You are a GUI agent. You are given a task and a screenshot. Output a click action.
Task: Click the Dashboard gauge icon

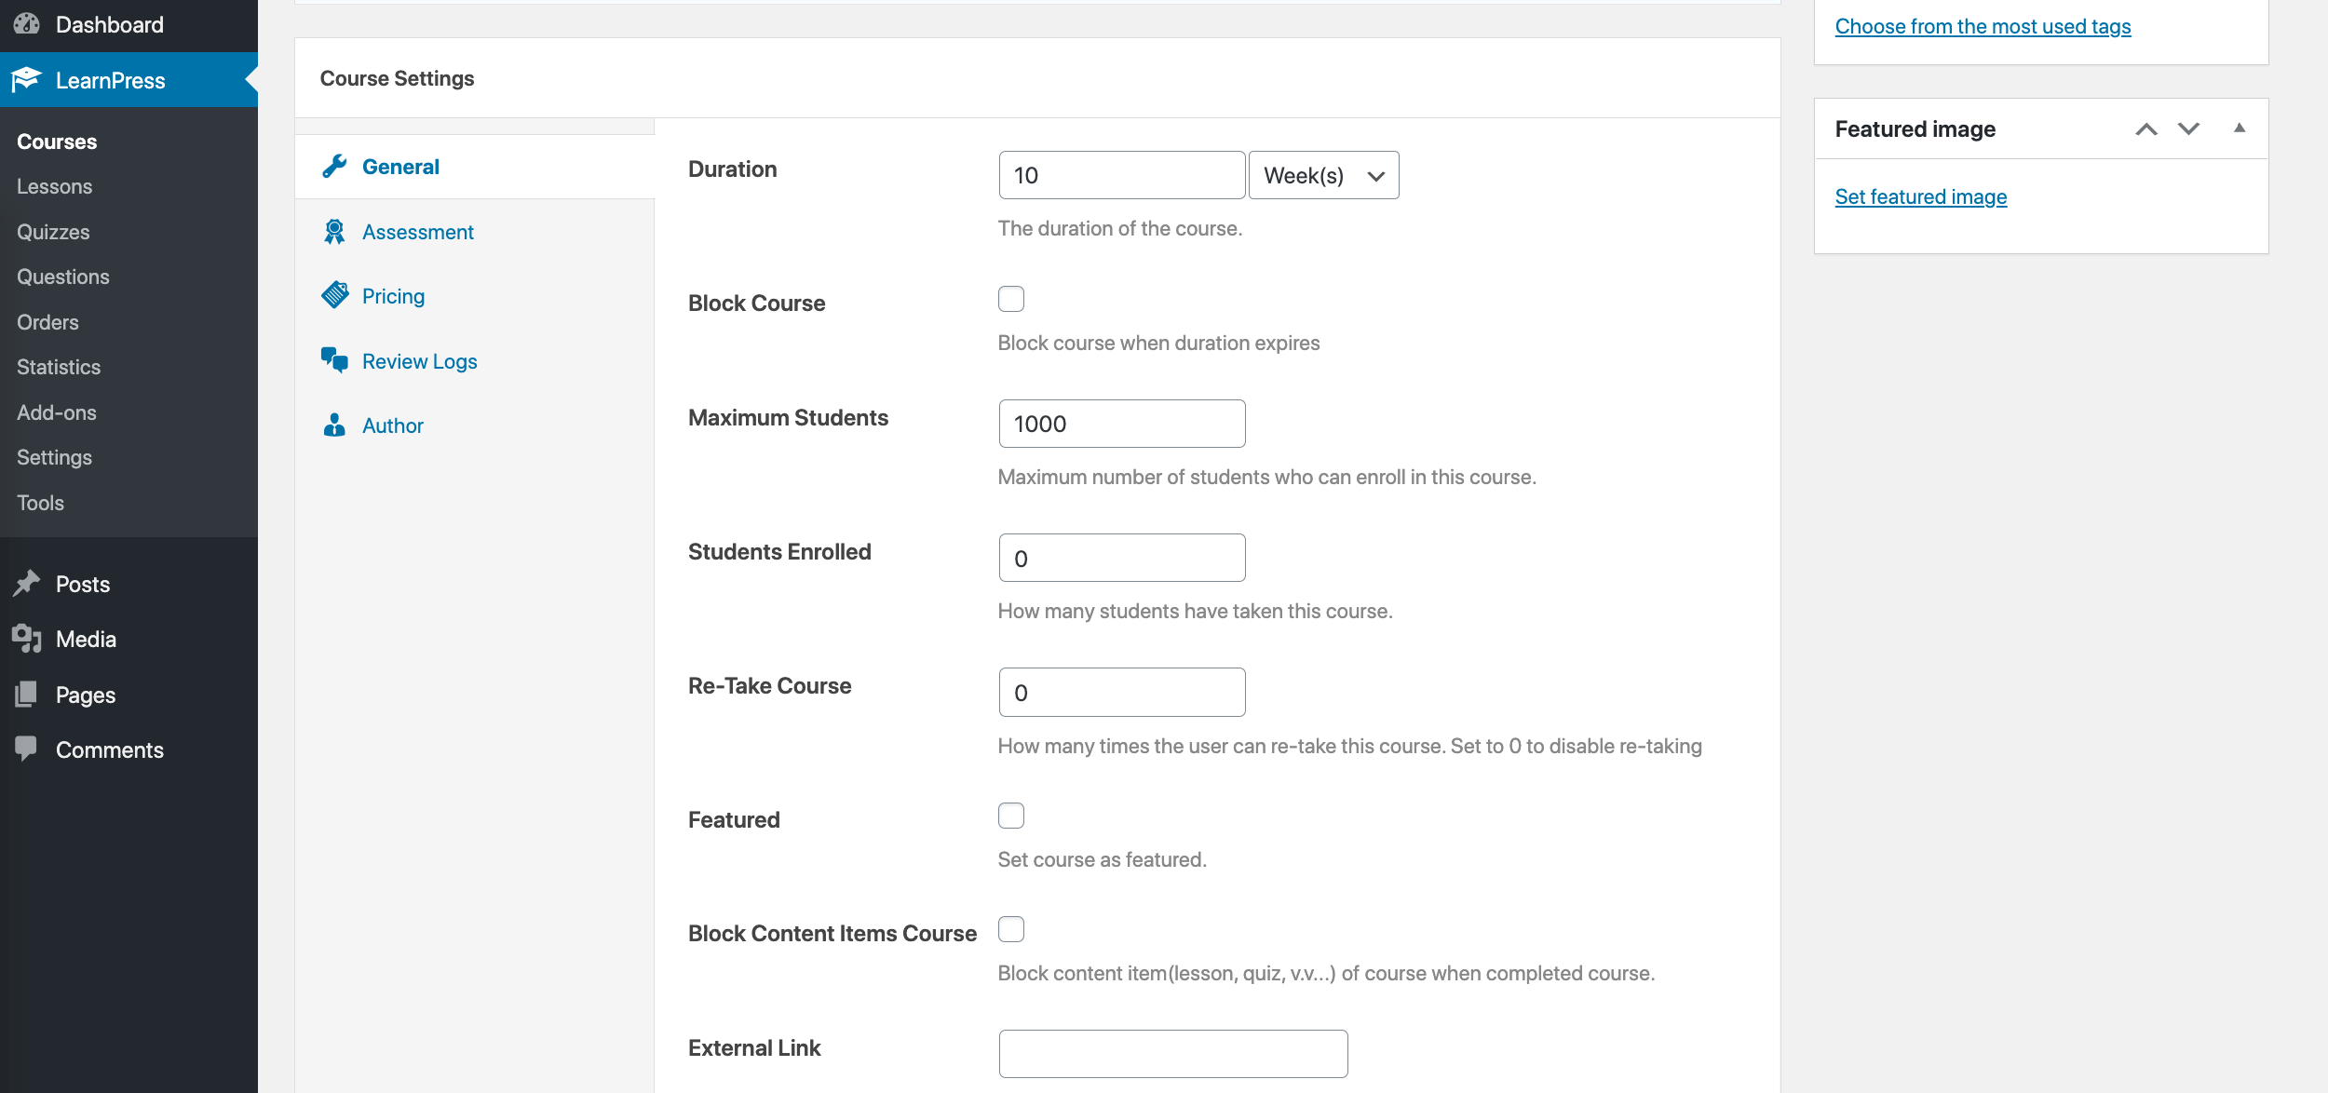pos(27,24)
